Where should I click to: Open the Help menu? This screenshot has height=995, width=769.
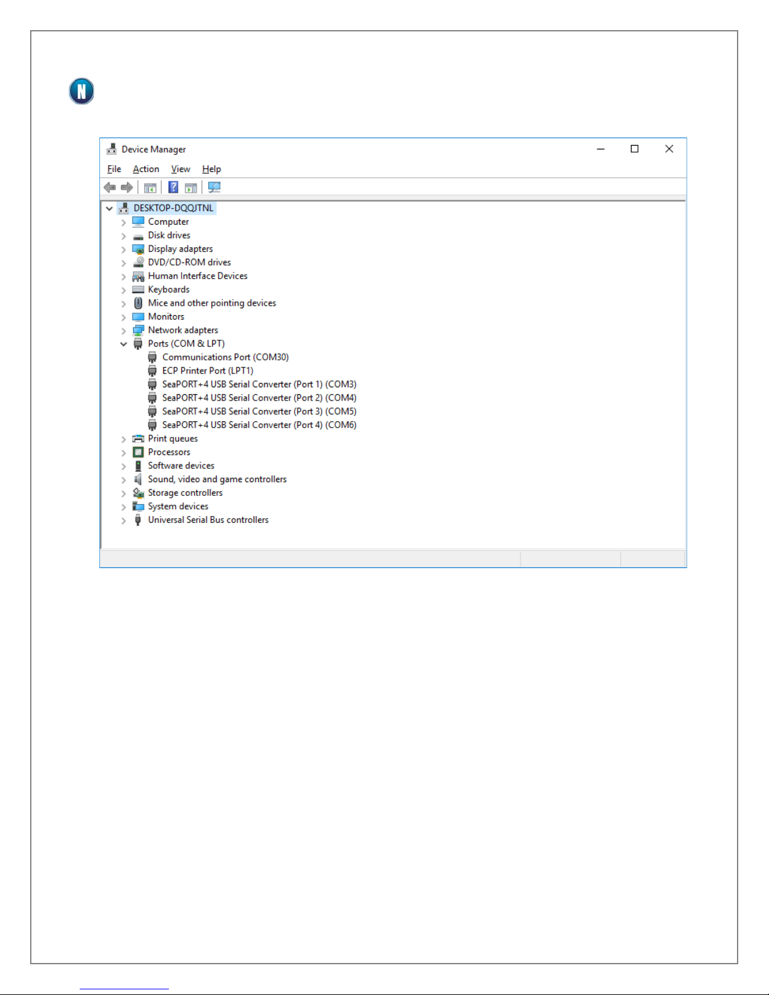tap(212, 169)
